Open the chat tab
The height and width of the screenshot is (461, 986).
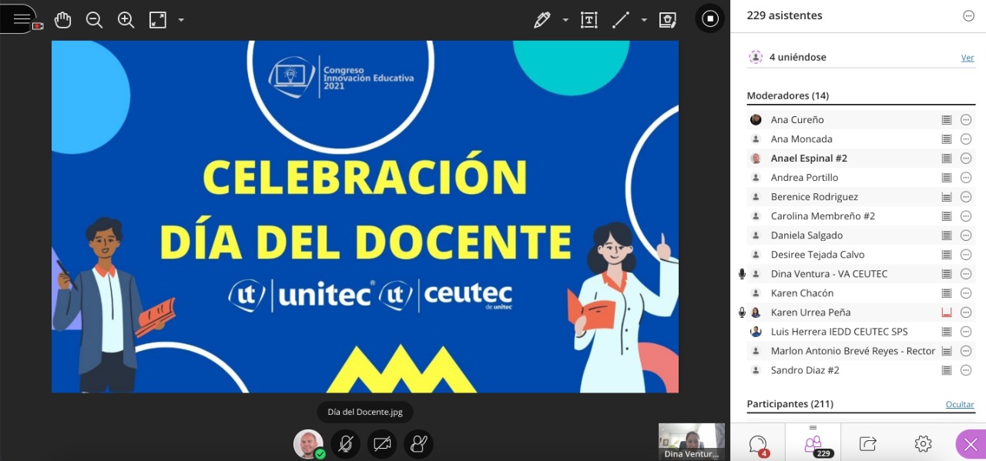(758, 444)
